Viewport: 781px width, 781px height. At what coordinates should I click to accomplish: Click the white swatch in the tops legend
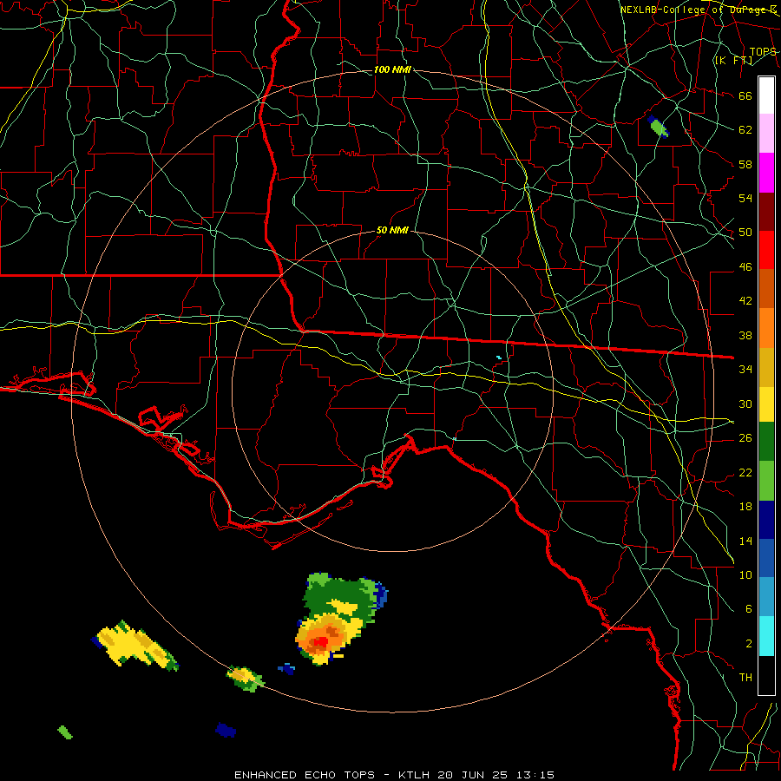(x=766, y=95)
